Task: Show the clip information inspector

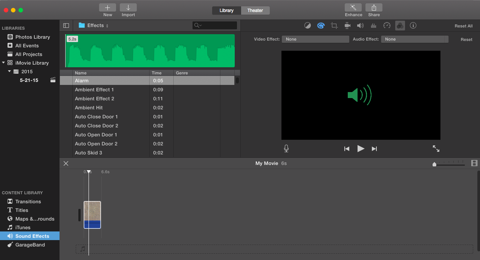Action: pos(413,26)
